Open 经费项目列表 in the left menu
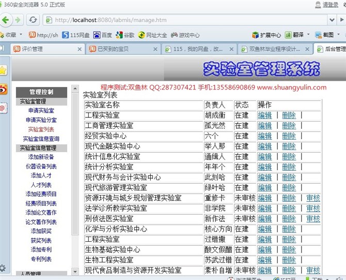346x280 pixels. point(41,203)
